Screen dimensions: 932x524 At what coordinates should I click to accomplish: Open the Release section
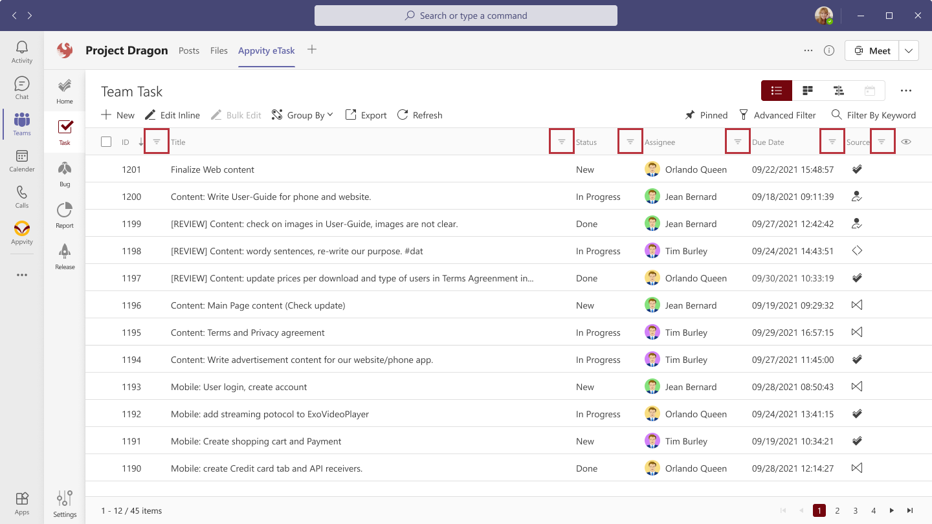coord(64,256)
